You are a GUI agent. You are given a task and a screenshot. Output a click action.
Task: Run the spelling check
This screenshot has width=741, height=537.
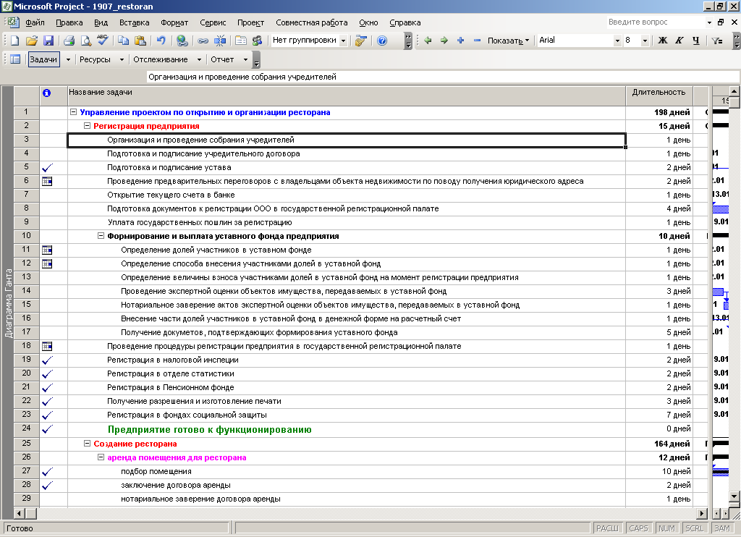(x=102, y=41)
